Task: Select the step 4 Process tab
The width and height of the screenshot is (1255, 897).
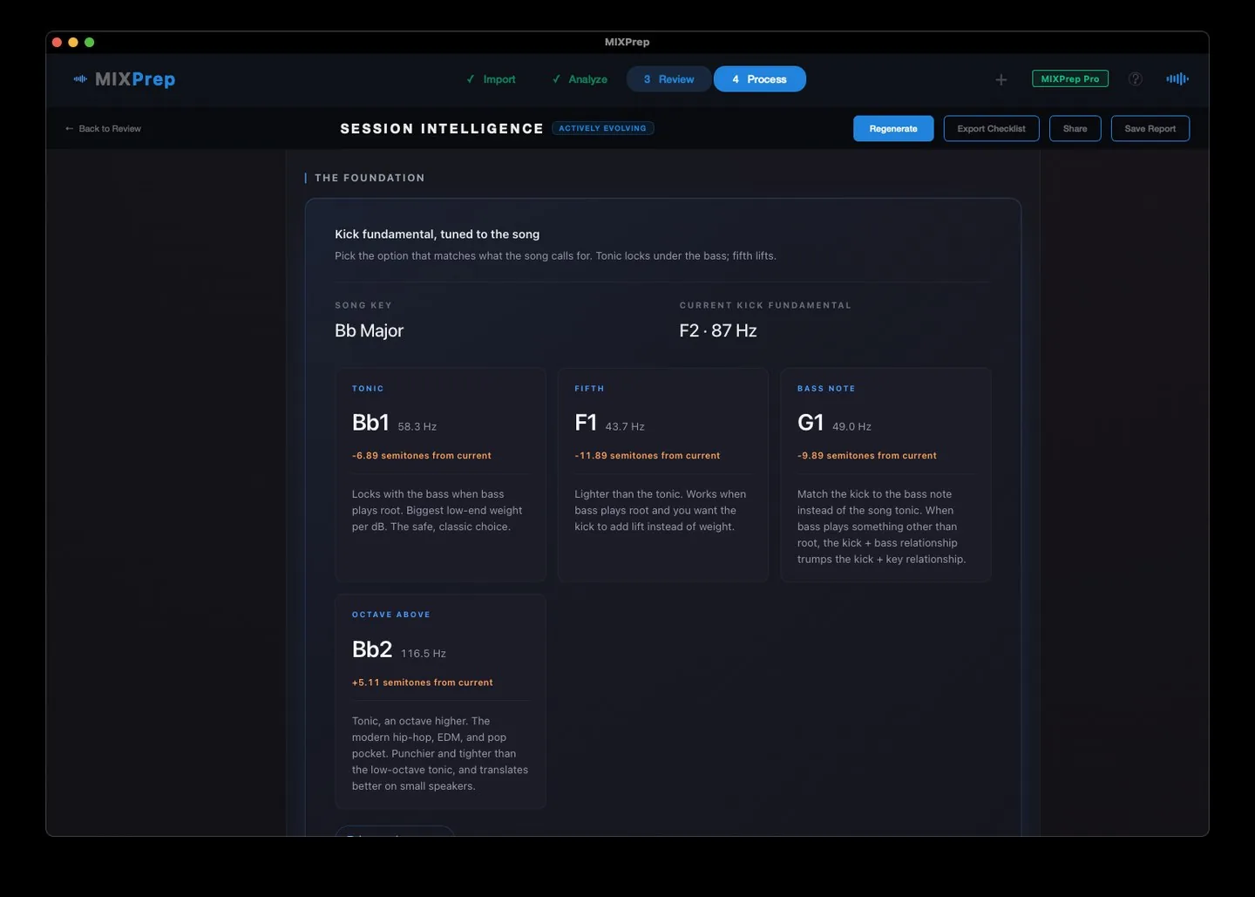Action: pos(759,79)
